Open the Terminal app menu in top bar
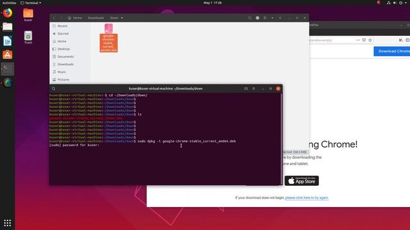Screen dimensions: 410x230 pos(31,3)
